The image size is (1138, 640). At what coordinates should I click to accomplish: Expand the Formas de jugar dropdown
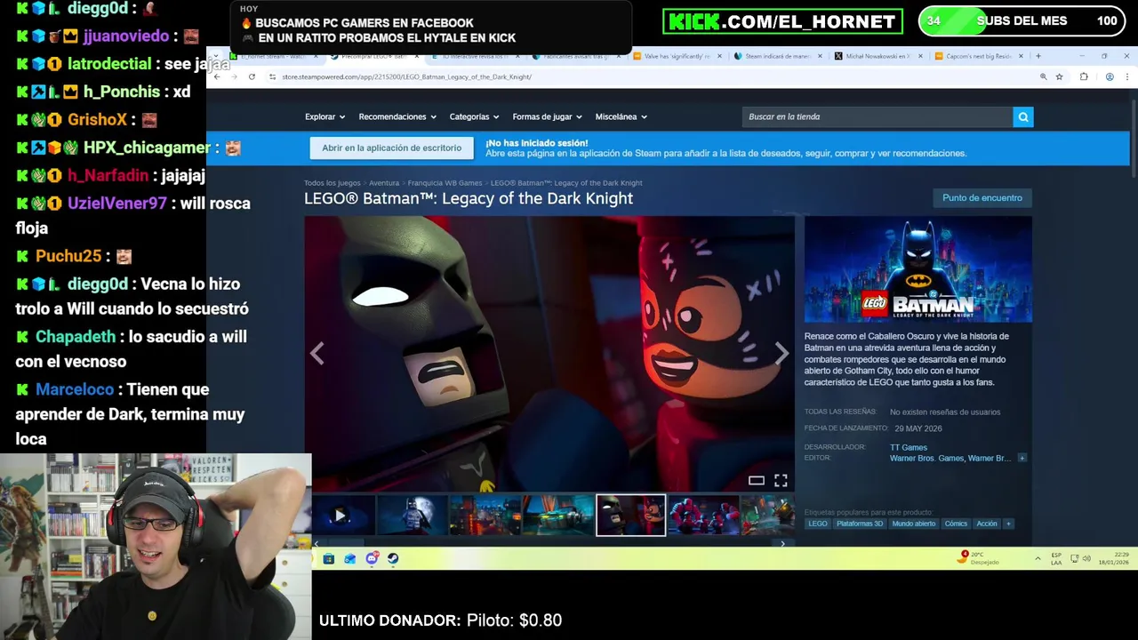[547, 116]
